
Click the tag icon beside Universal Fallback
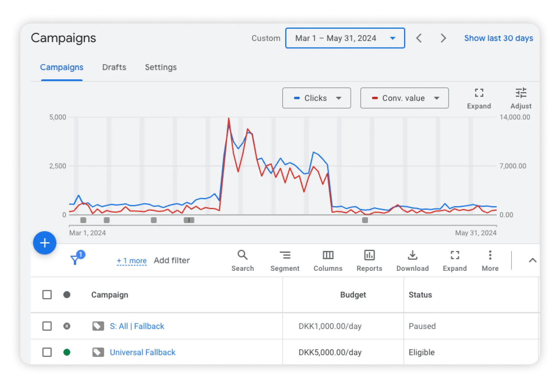point(98,352)
